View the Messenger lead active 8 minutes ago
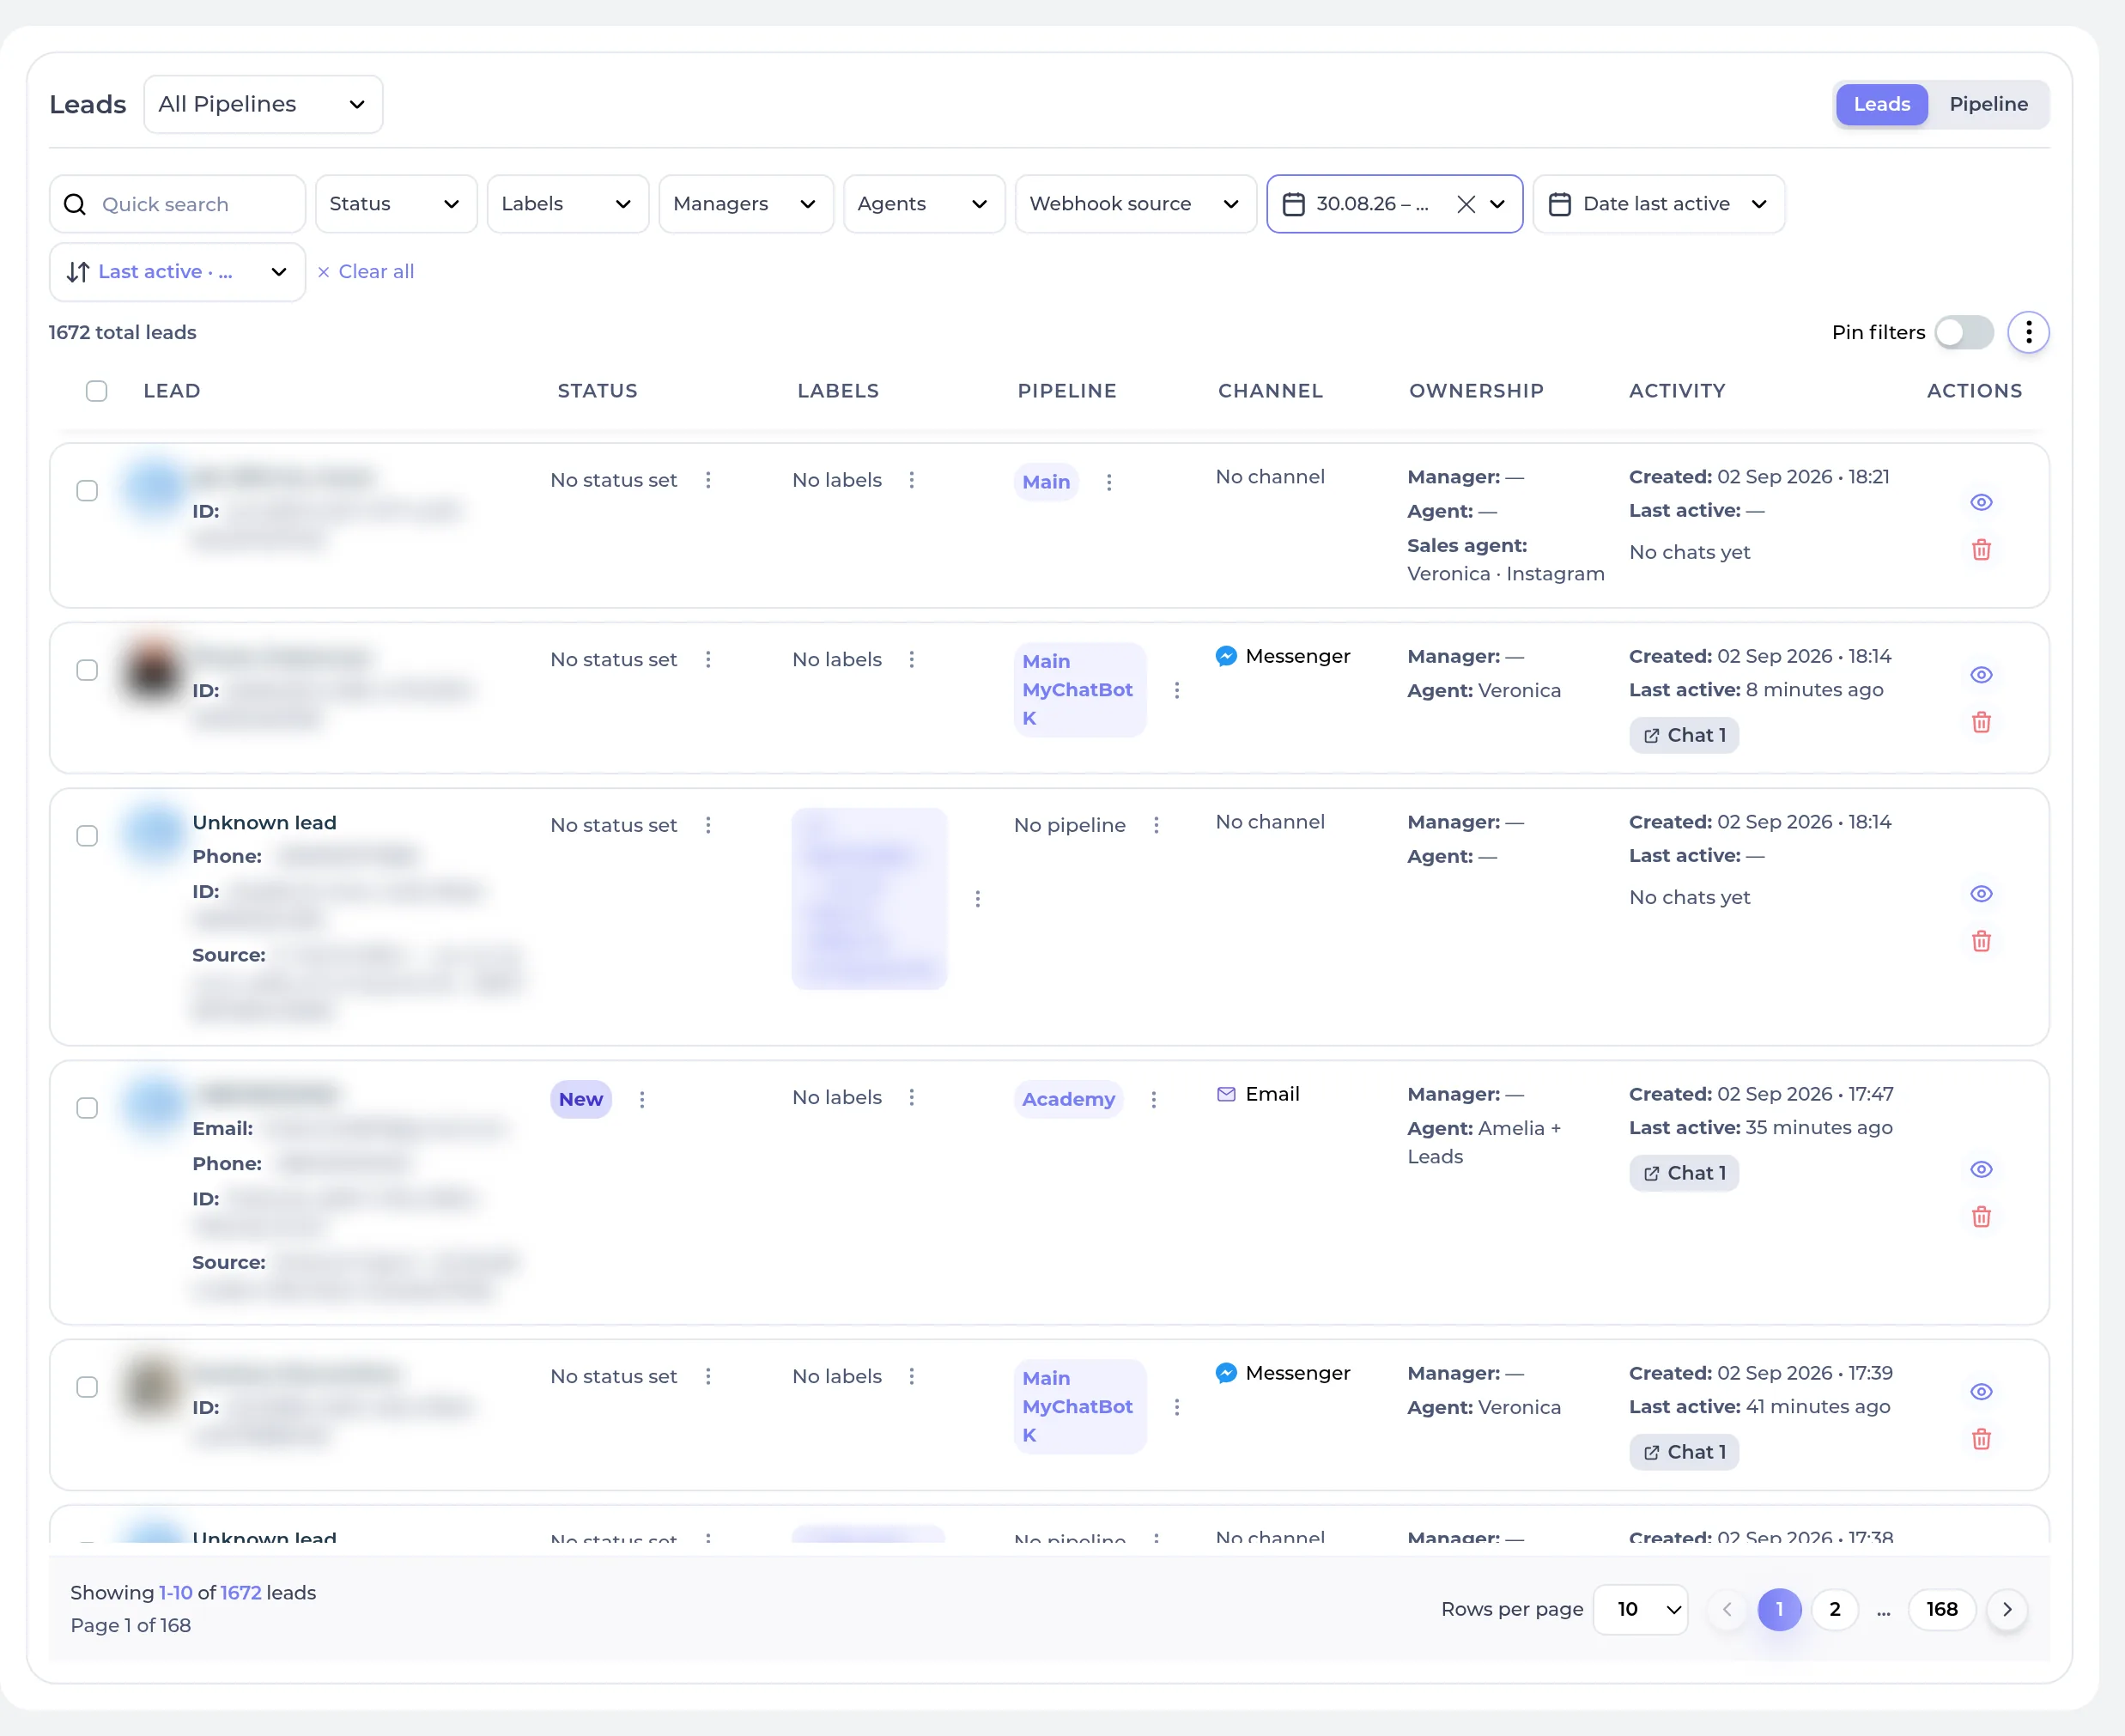Image resolution: width=2125 pixels, height=1736 pixels. click(x=1981, y=675)
